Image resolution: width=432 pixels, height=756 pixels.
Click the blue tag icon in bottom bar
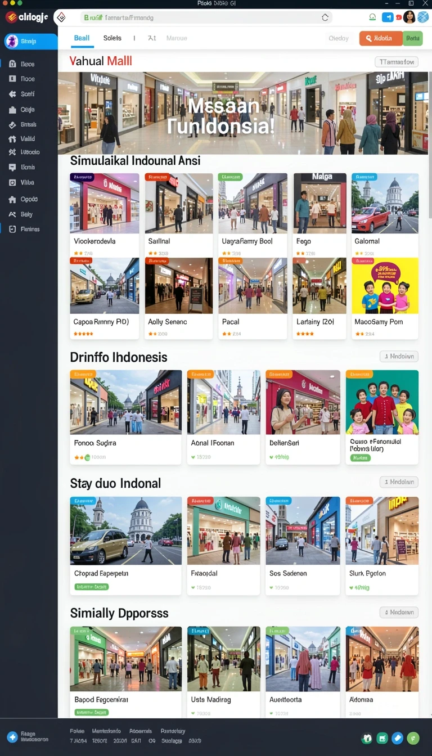pos(397,738)
